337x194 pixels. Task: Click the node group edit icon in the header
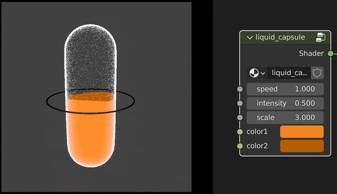click(x=321, y=37)
